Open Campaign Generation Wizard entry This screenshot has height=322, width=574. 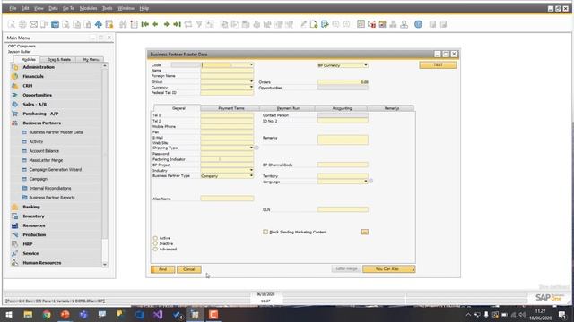point(56,169)
